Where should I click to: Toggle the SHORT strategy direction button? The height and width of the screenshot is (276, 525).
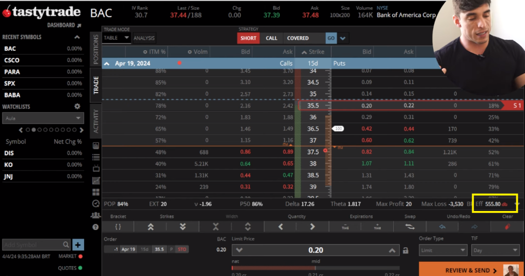tap(248, 38)
